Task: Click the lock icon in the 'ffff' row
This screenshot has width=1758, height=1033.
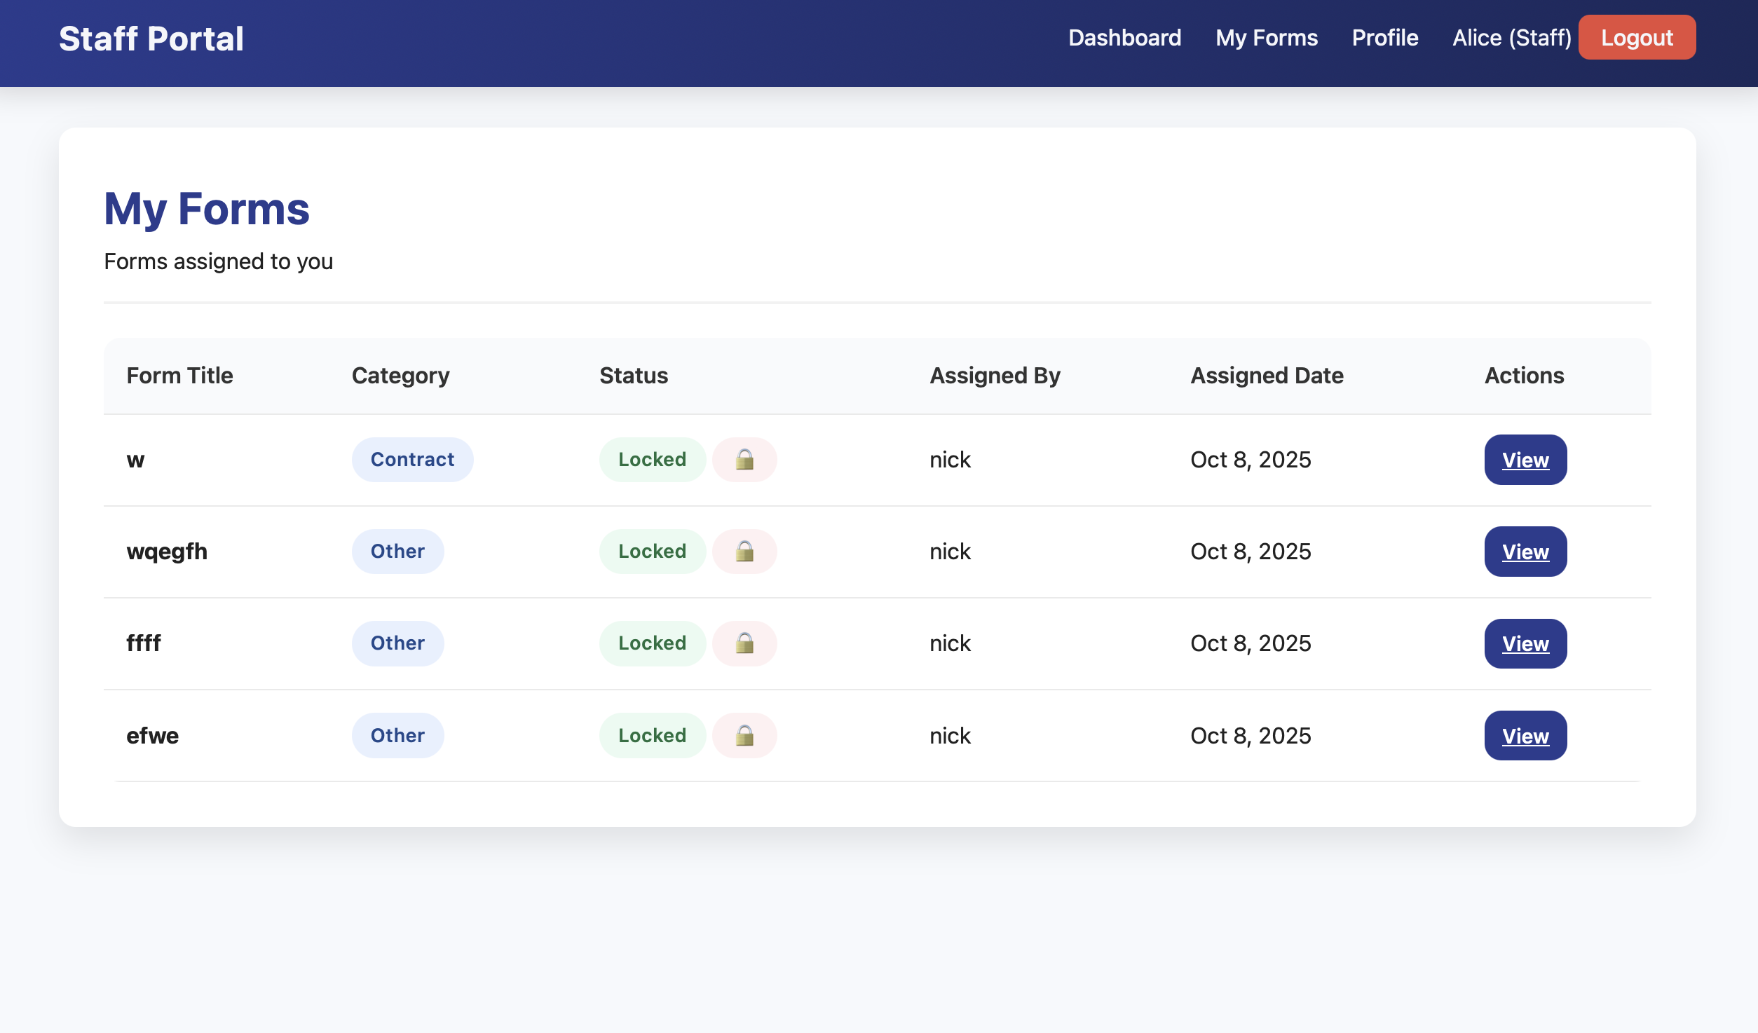Action: tap(744, 643)
